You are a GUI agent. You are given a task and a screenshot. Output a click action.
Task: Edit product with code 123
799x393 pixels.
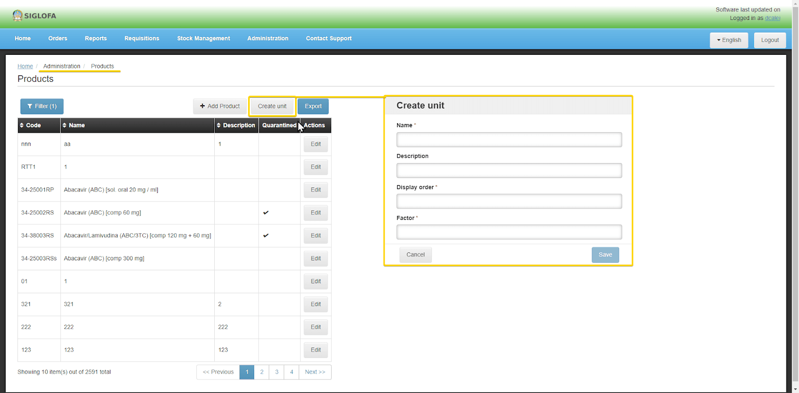(x=316, y=350)
